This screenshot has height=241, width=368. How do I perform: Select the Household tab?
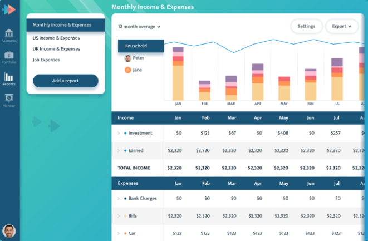141,46
